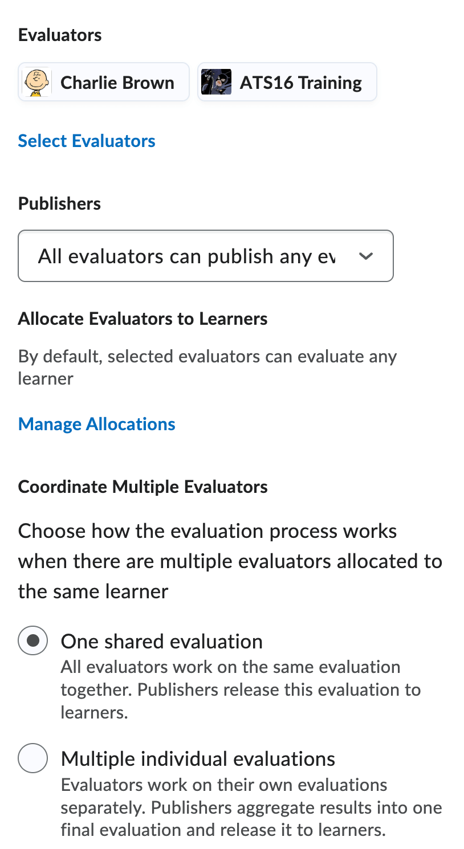464x849 pixels.
Task: Deselect the shared evaluation radio button
Action: (x=32, y=640)
